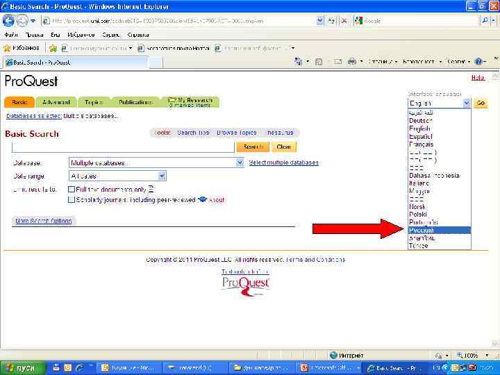
Task: Open the Print icon dropdown arrow
Action: click(361, 62)
